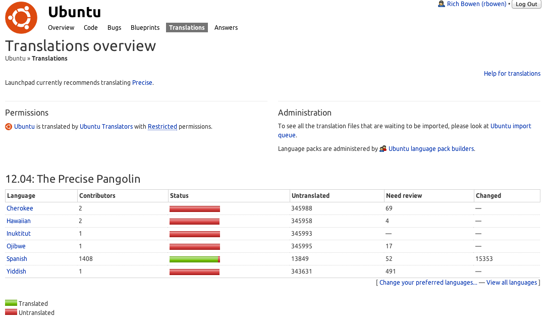Click Change your preferred languages link
This screenshot has height=324, width=547.
point(428,283)
